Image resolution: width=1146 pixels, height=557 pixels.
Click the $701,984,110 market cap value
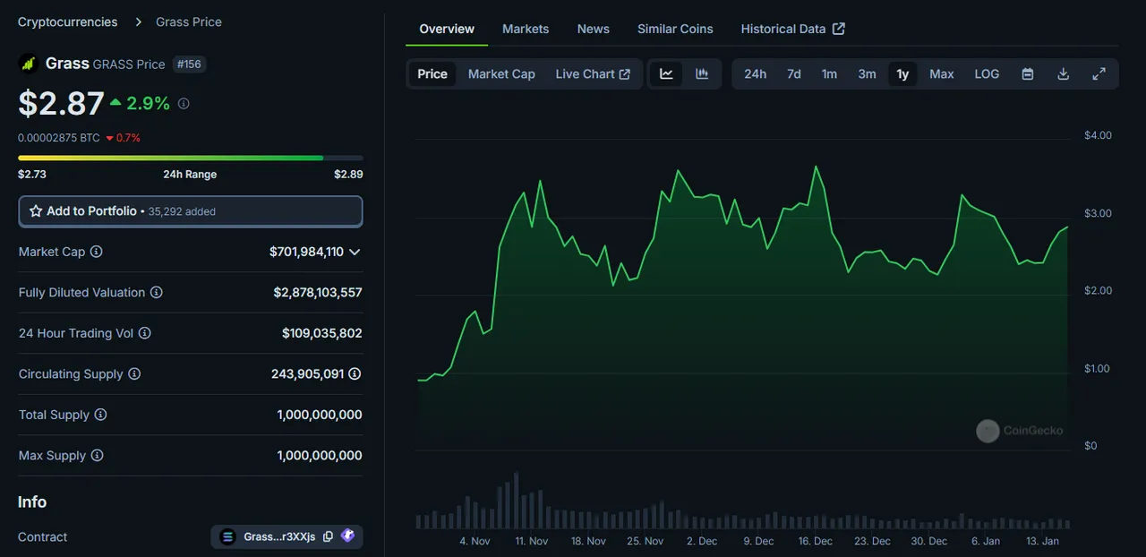click(x=306, y=252)
